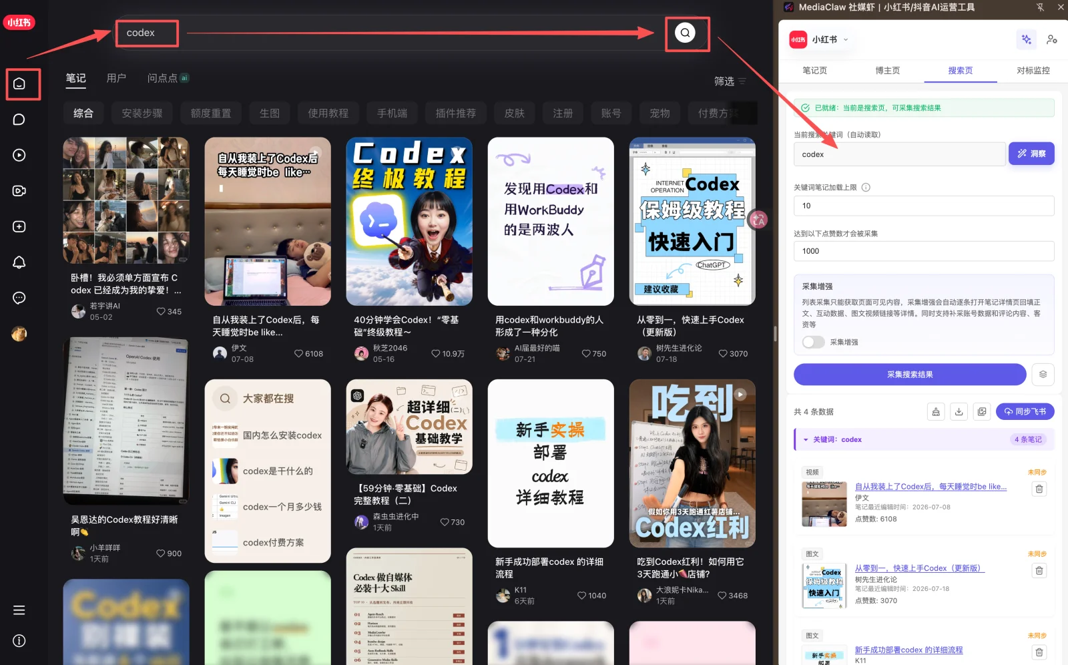Open the 发现用Codex和WorkBuddy note thumbnail
Screen dimensions: 1068x665
click(551, 222)
